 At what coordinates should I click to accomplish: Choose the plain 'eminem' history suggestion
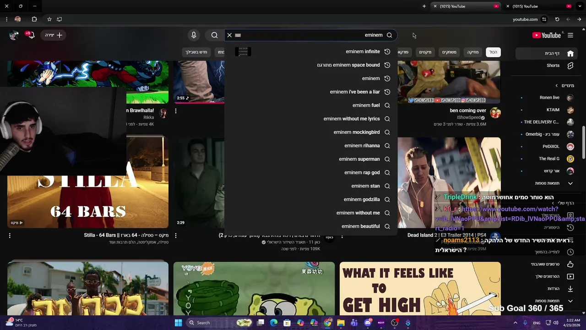pyautogui.click(x=311, y=78)
